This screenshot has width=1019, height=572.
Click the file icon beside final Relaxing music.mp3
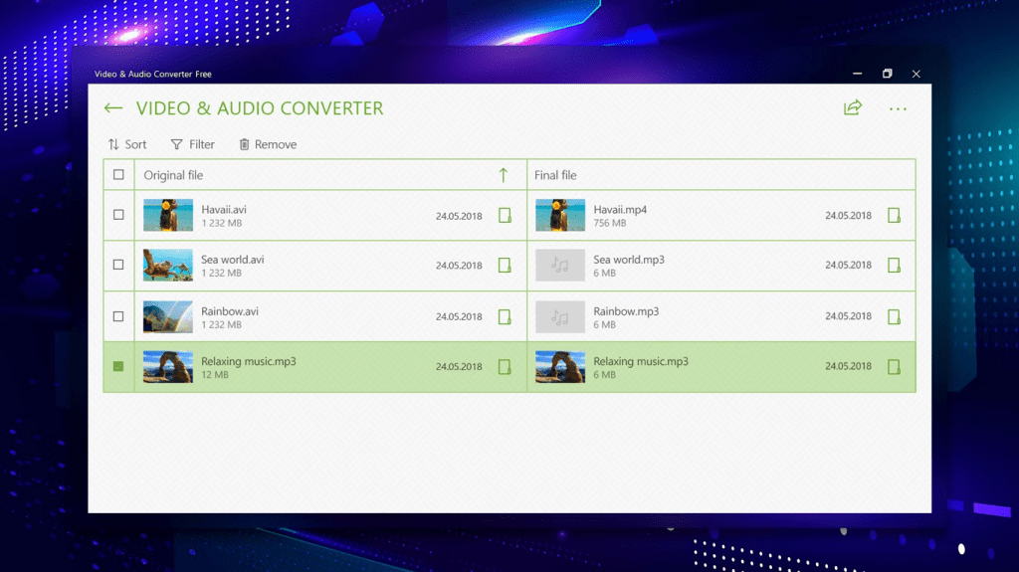click(894, 367)
